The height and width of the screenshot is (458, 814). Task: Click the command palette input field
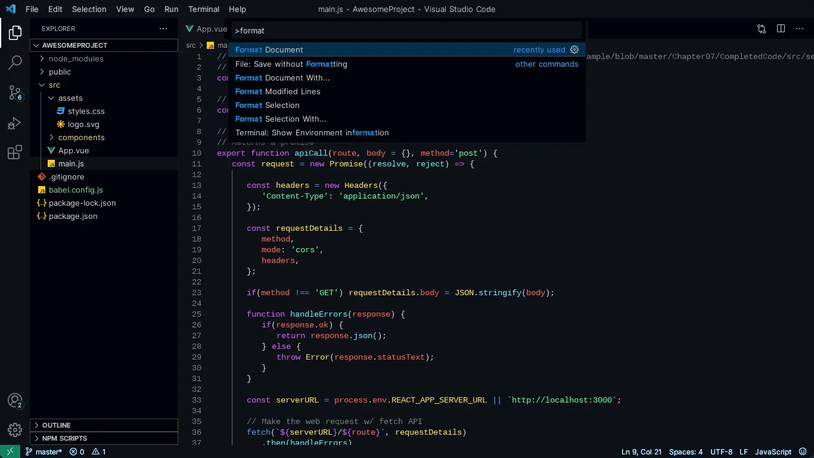(x=407, y=30)
